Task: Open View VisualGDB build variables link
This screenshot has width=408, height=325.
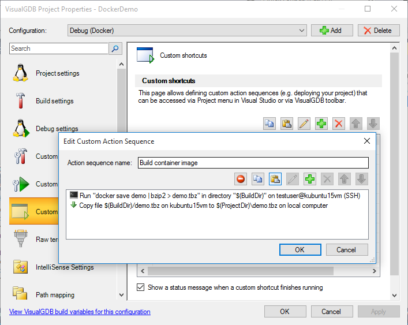Action: (80, 312)
